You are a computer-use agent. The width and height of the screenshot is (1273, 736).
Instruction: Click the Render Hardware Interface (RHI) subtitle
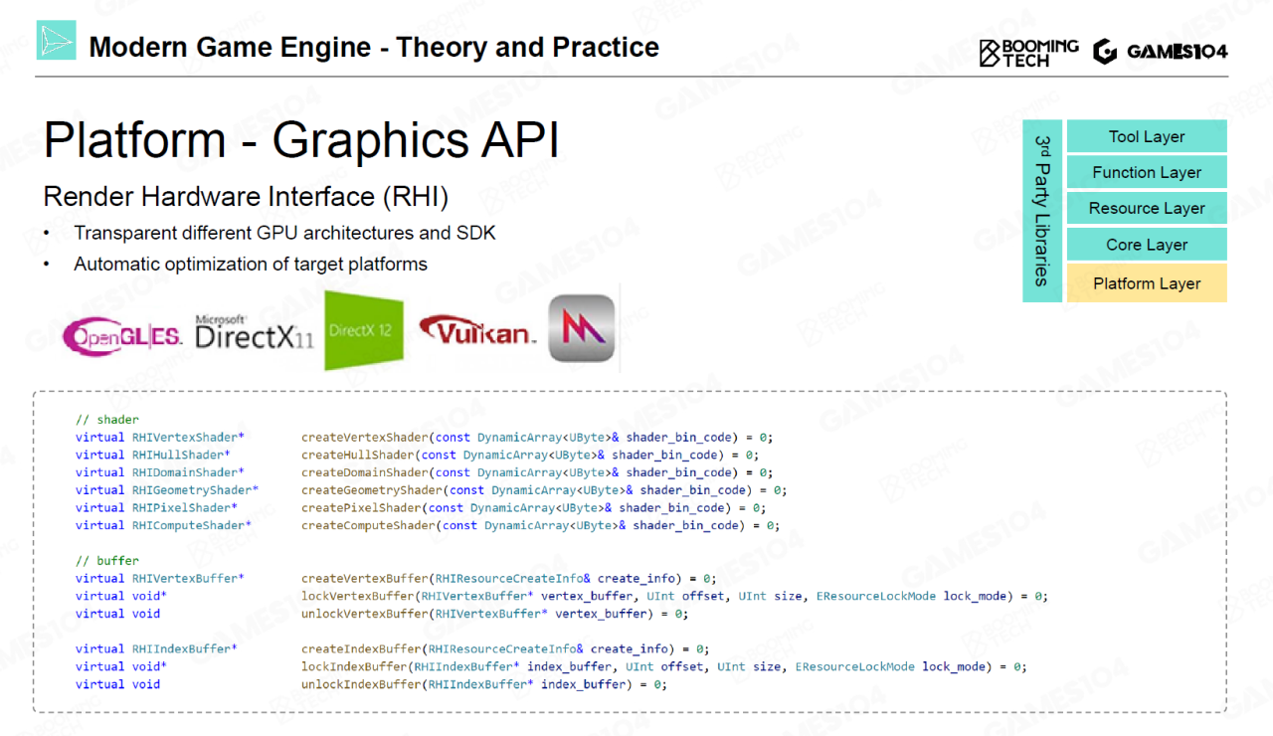tap(246, 197)
